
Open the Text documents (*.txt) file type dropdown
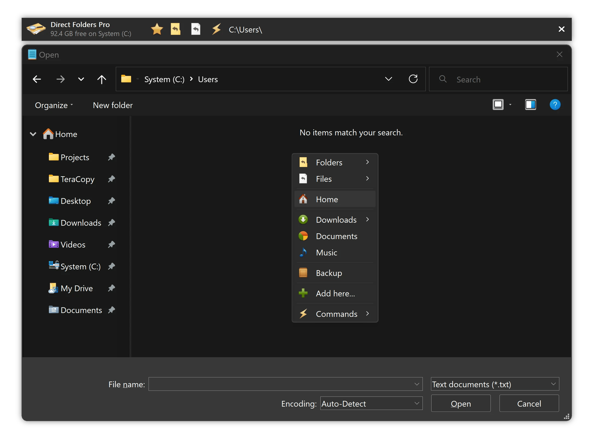coord(495,384)
